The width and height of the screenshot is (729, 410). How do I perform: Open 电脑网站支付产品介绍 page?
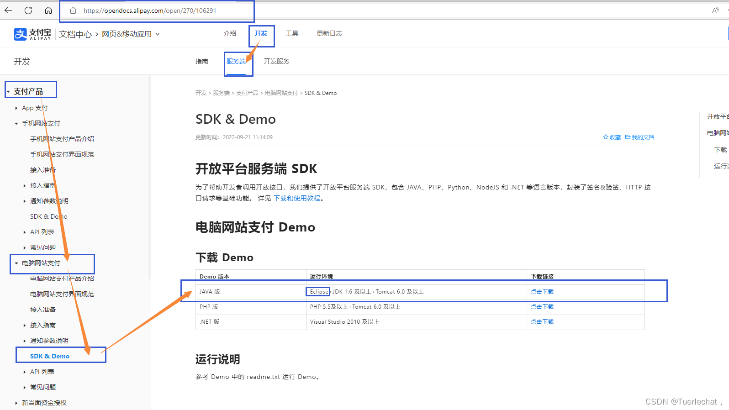click(x=62, y=279)
